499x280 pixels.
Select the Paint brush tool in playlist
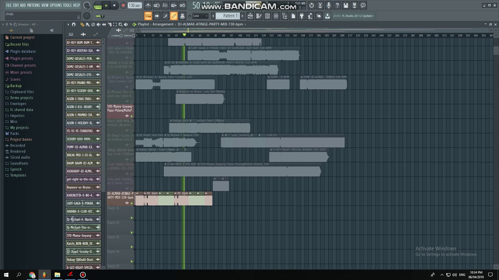pos(87,24)
